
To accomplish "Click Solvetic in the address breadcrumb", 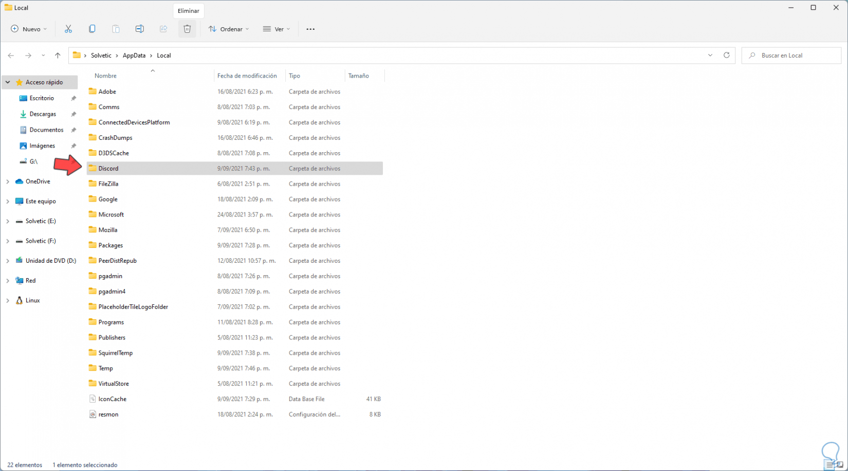I will coord(101,56).
